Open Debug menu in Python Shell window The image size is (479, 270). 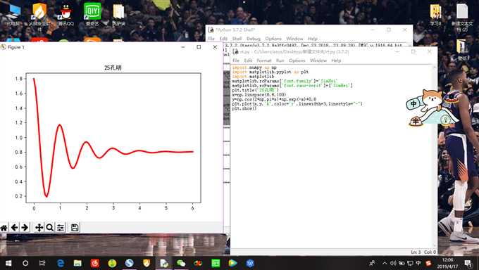254,39
